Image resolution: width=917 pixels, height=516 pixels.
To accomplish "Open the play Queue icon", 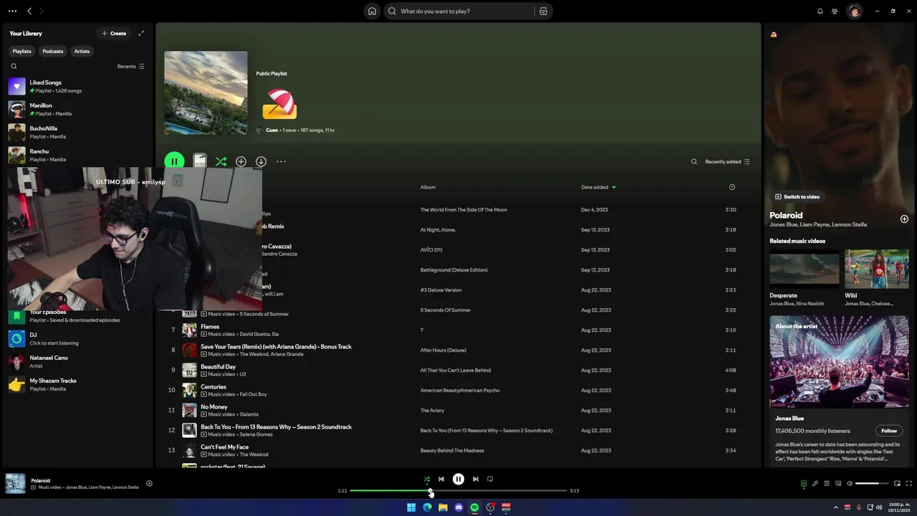I will click(x=826, y=484).
